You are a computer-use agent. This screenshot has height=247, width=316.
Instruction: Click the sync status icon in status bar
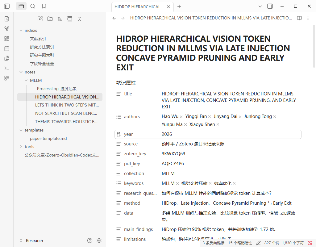[x=310, y=243]
